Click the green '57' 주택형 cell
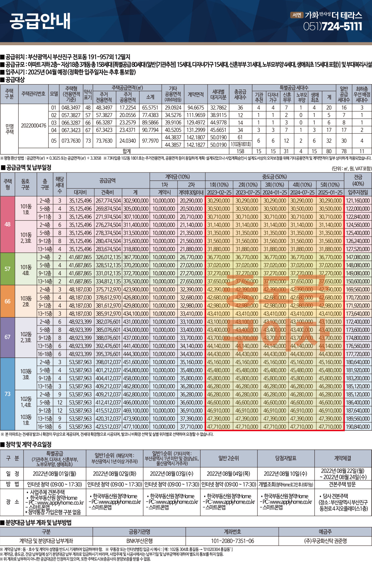 click(x=8, y=269)
